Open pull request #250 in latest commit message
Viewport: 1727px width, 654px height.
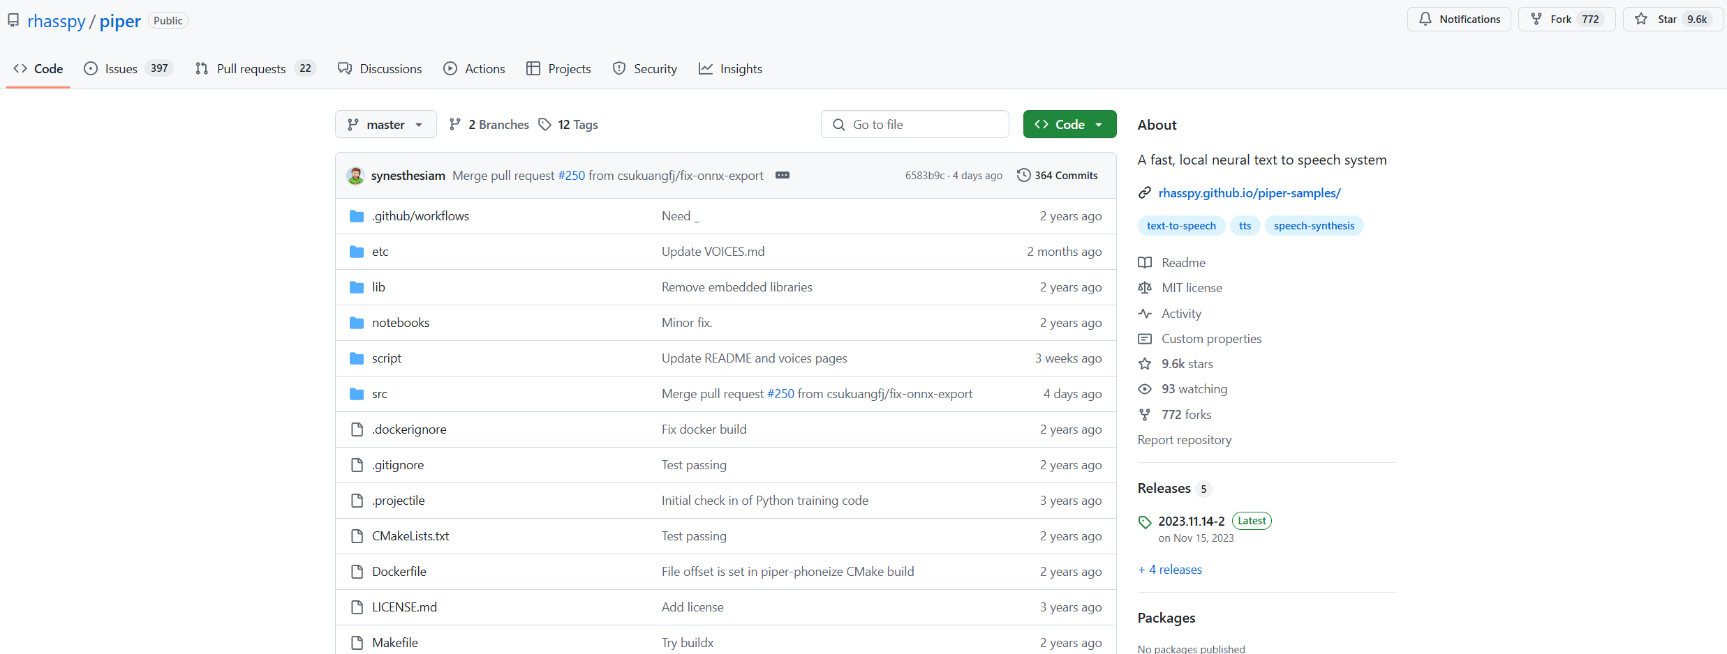pos(572,176)
